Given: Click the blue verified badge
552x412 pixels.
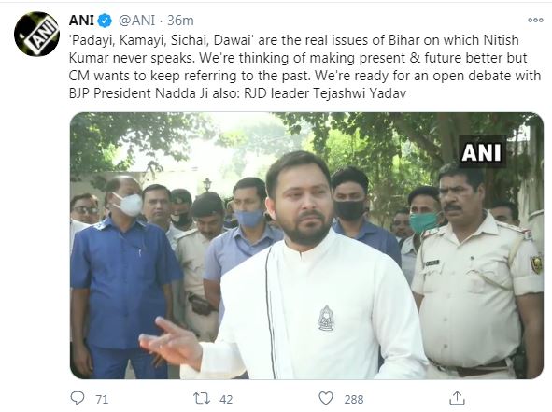Looking at the screenshot, I should (x=105, y=21).
